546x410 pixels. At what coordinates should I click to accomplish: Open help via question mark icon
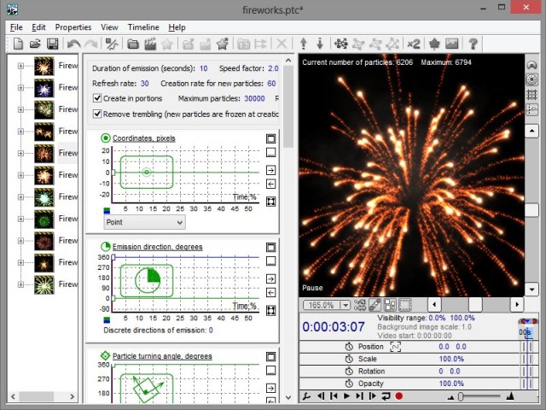coord(473,44)
